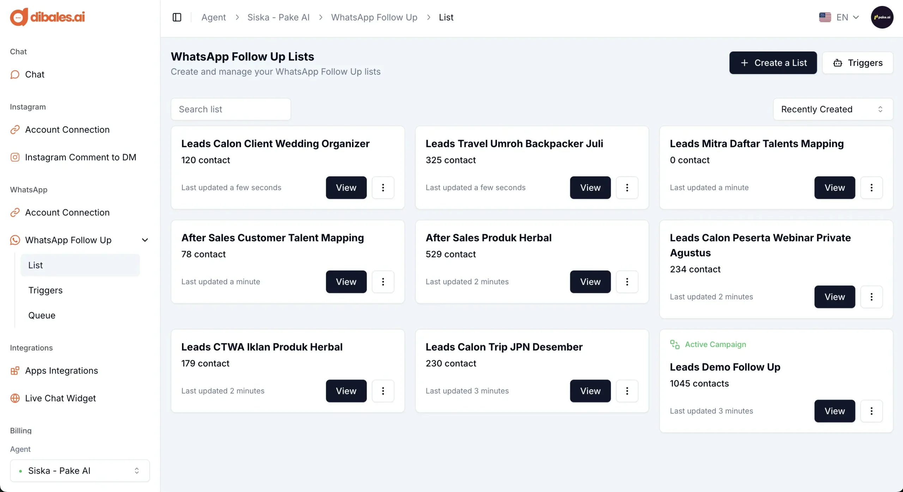The height and width of the screenshot is (492, 903).
Task: Go to WhatsApp Follow Up breadcrumb
Action: (x=374, y=17)
